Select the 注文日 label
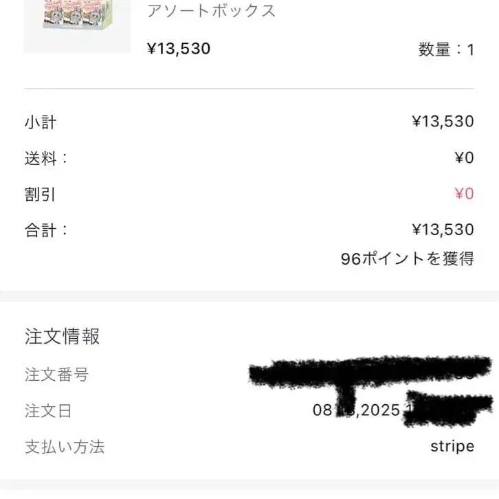 pos(48,411)
